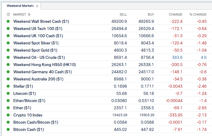Click Spot Gold sell price 4800.3

(120, 50)
